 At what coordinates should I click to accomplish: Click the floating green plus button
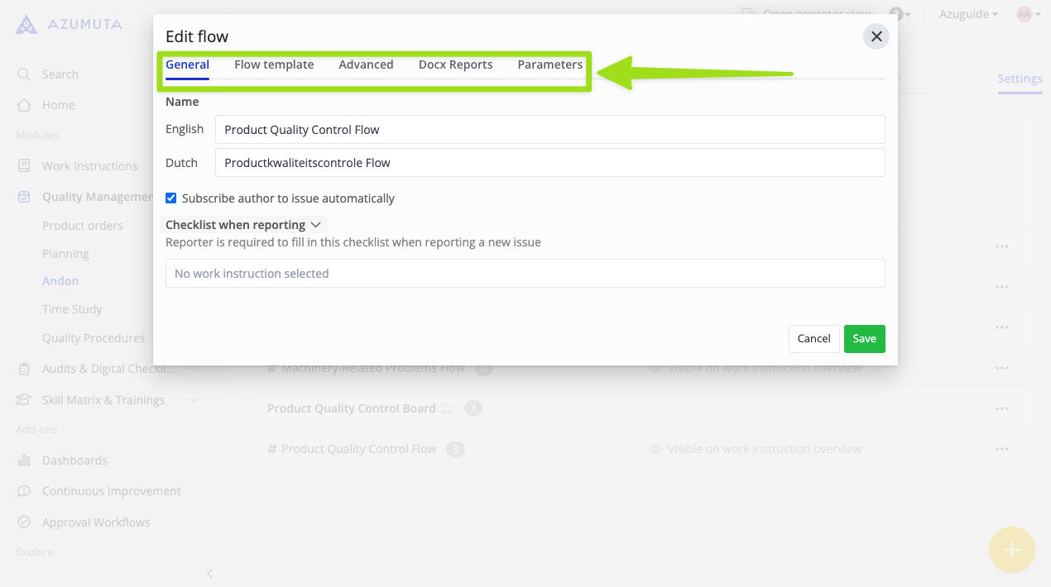pyautogui.click(x=1011, y=549)
